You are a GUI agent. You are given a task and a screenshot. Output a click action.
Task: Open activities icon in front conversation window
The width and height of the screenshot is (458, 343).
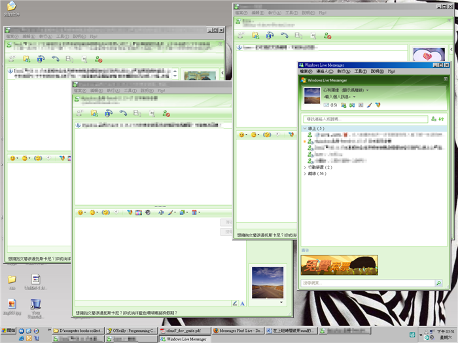pyautogui.click(x=137, y=113)
